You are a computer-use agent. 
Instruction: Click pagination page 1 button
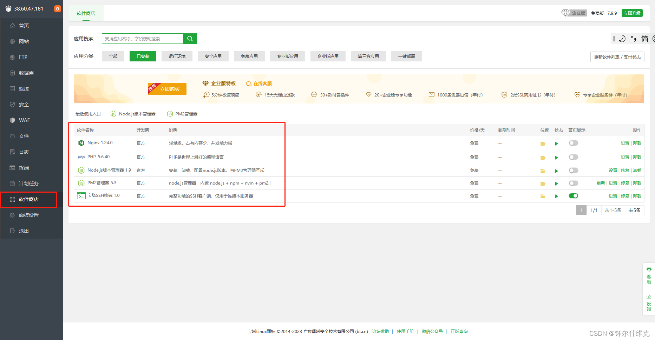pyautogui.click(x=581, y=210)
